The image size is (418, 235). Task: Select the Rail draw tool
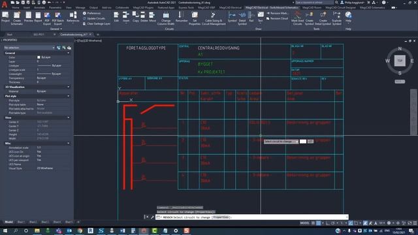pos(251,17)
